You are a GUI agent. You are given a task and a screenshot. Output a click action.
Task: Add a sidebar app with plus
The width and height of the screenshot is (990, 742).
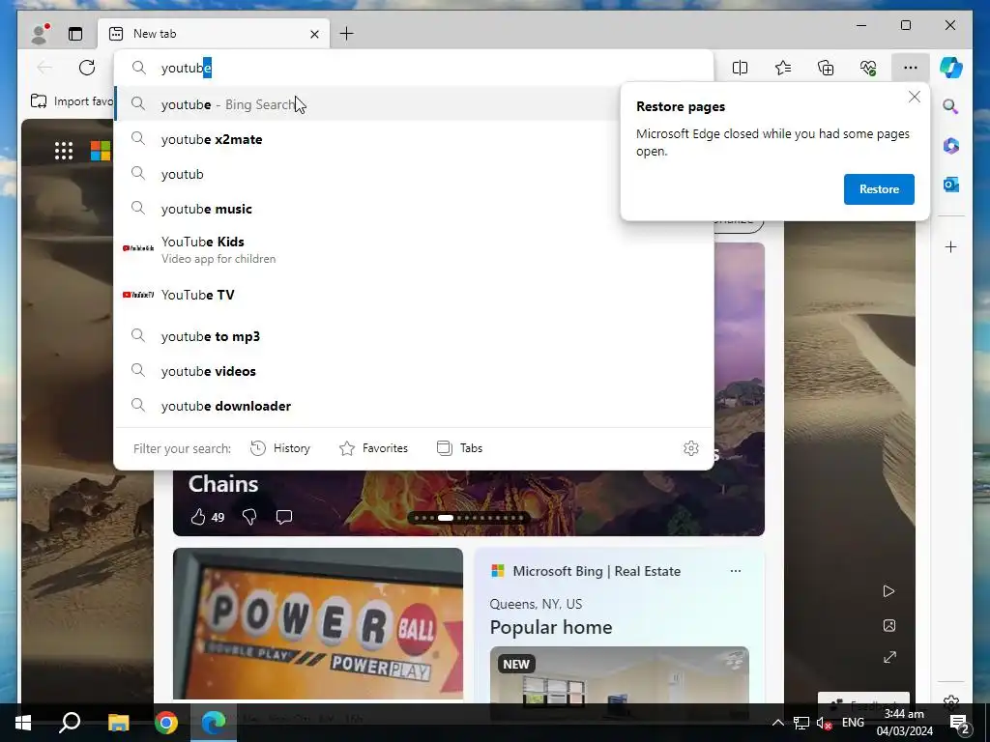click(x=951, y=246)
